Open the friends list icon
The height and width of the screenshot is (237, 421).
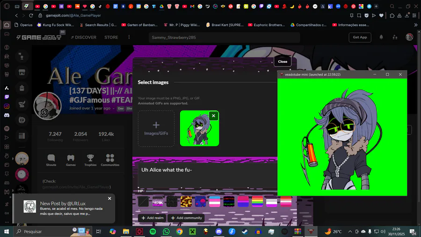point(395,37)
